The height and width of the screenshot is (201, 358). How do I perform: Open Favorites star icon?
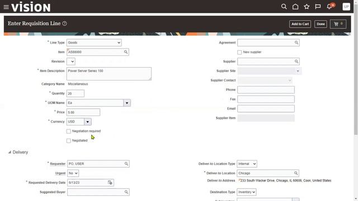[x=307, y=7]
